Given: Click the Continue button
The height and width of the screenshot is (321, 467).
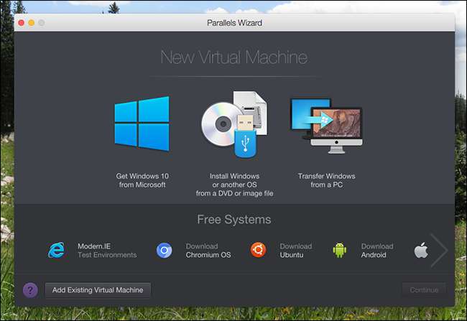Looking at the screenshot, I should tap(424, 290).
